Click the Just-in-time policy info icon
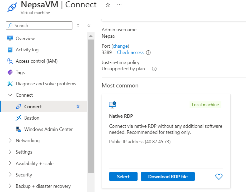Image resolution: width=246 pixels, height=192 pixels. click(x=154, y=69)
